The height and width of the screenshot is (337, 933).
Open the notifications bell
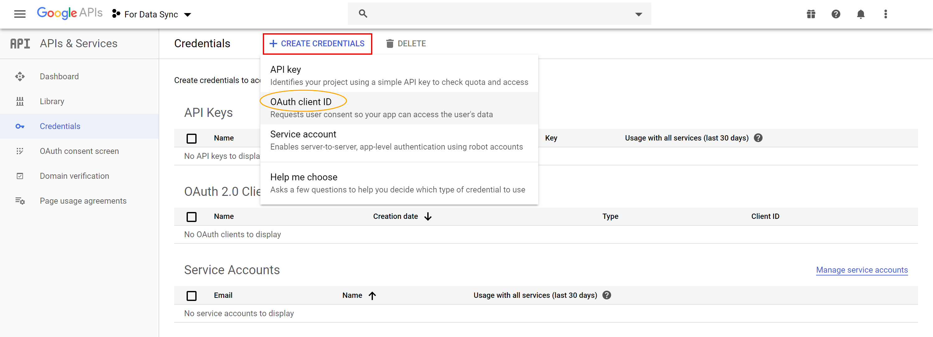coord(861,14)
